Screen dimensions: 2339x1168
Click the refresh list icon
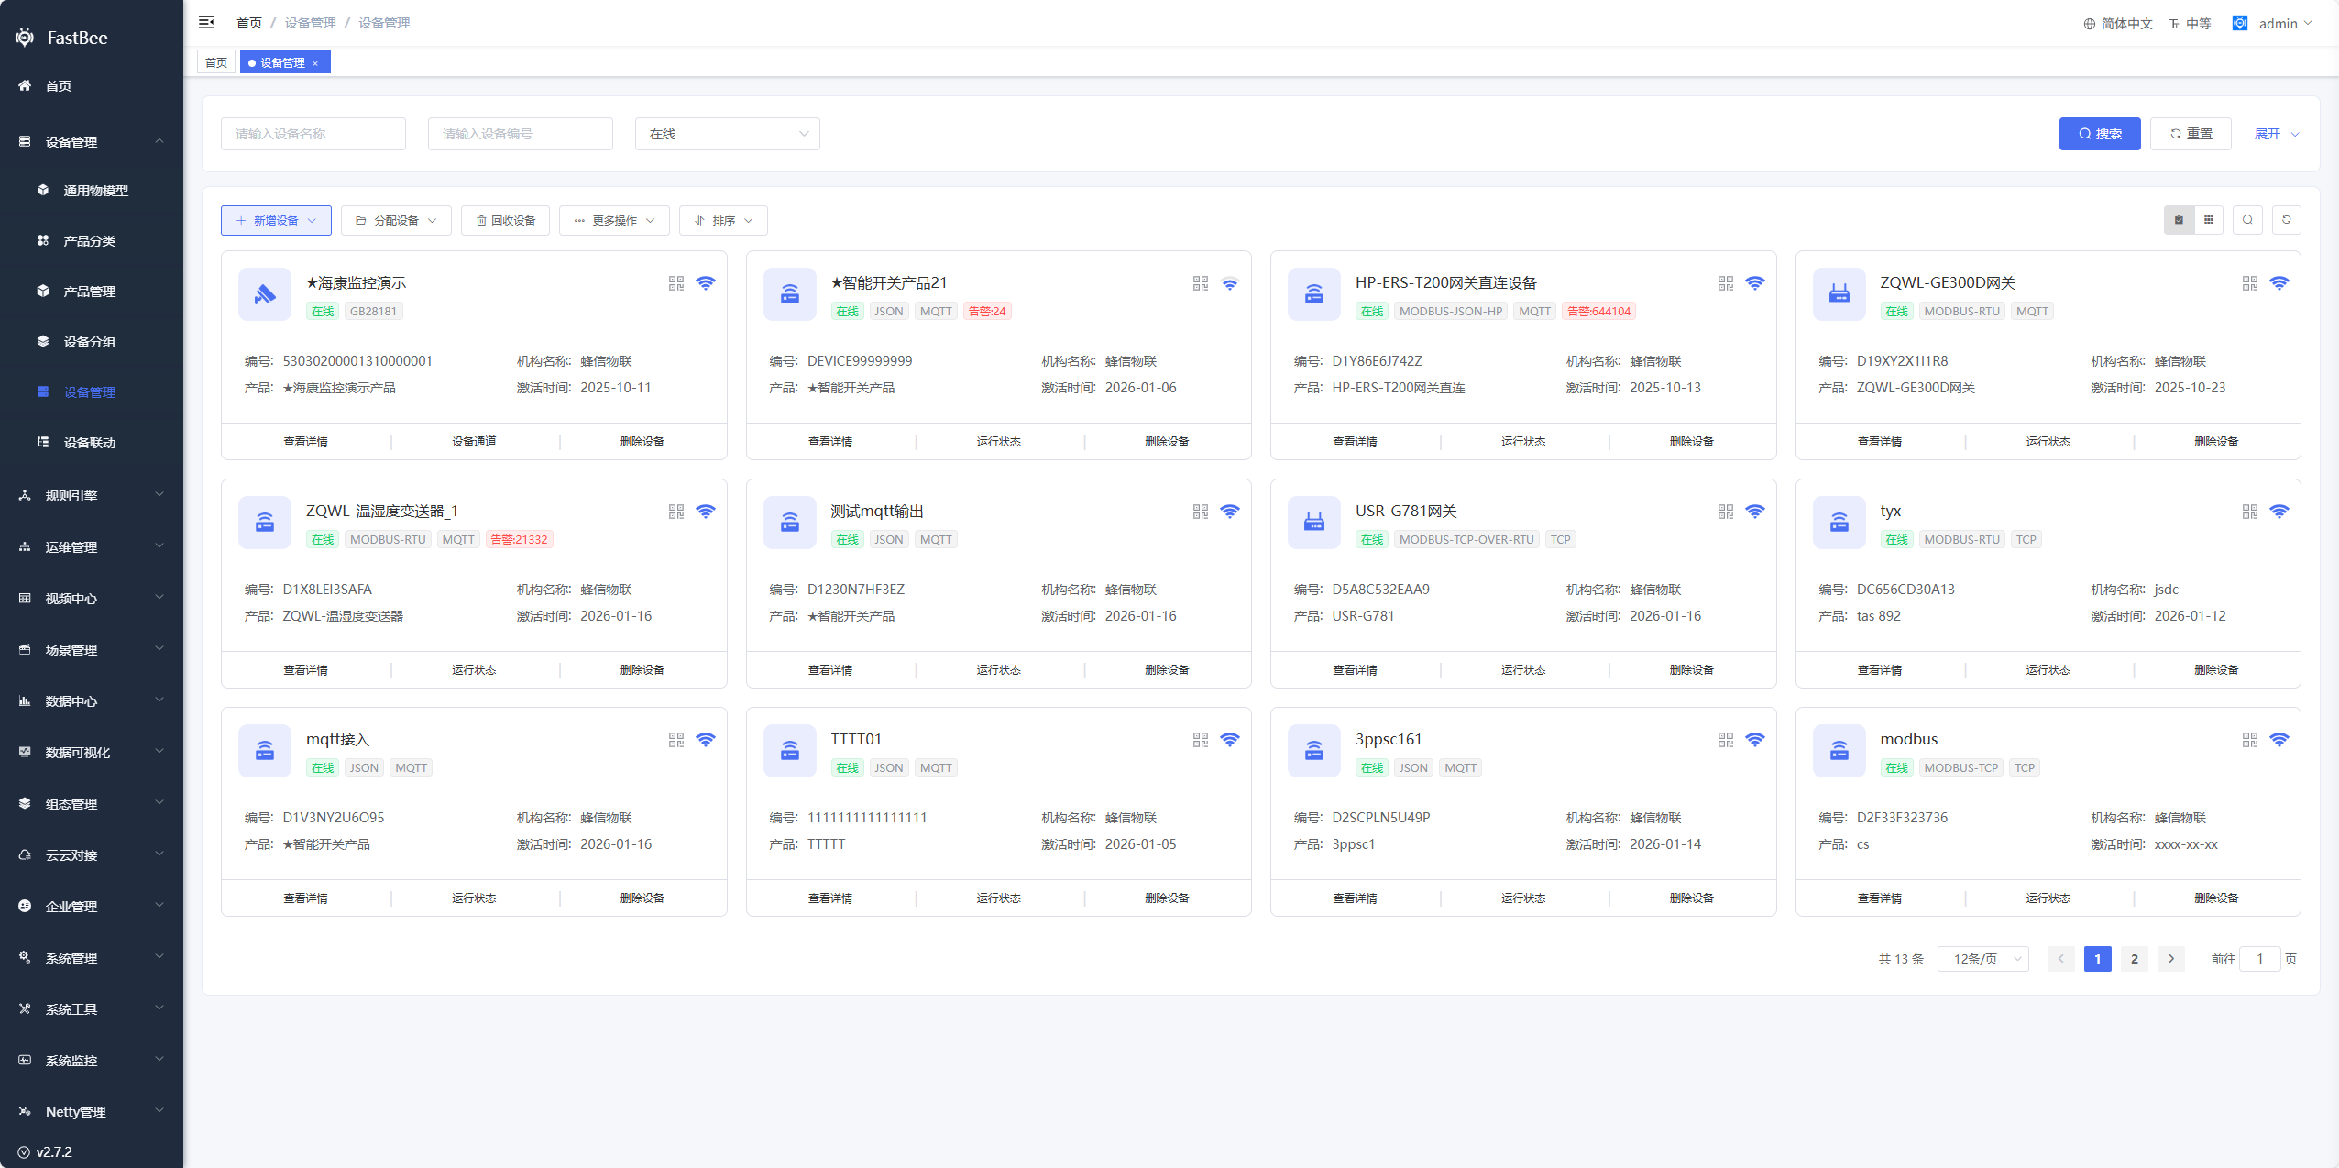2286,220
